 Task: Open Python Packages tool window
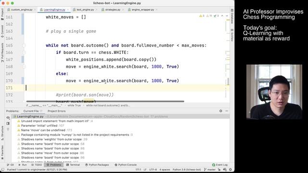97,165
